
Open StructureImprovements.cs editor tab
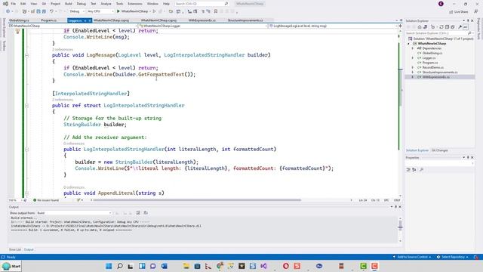pyautogui.click(x=245, y=20)
